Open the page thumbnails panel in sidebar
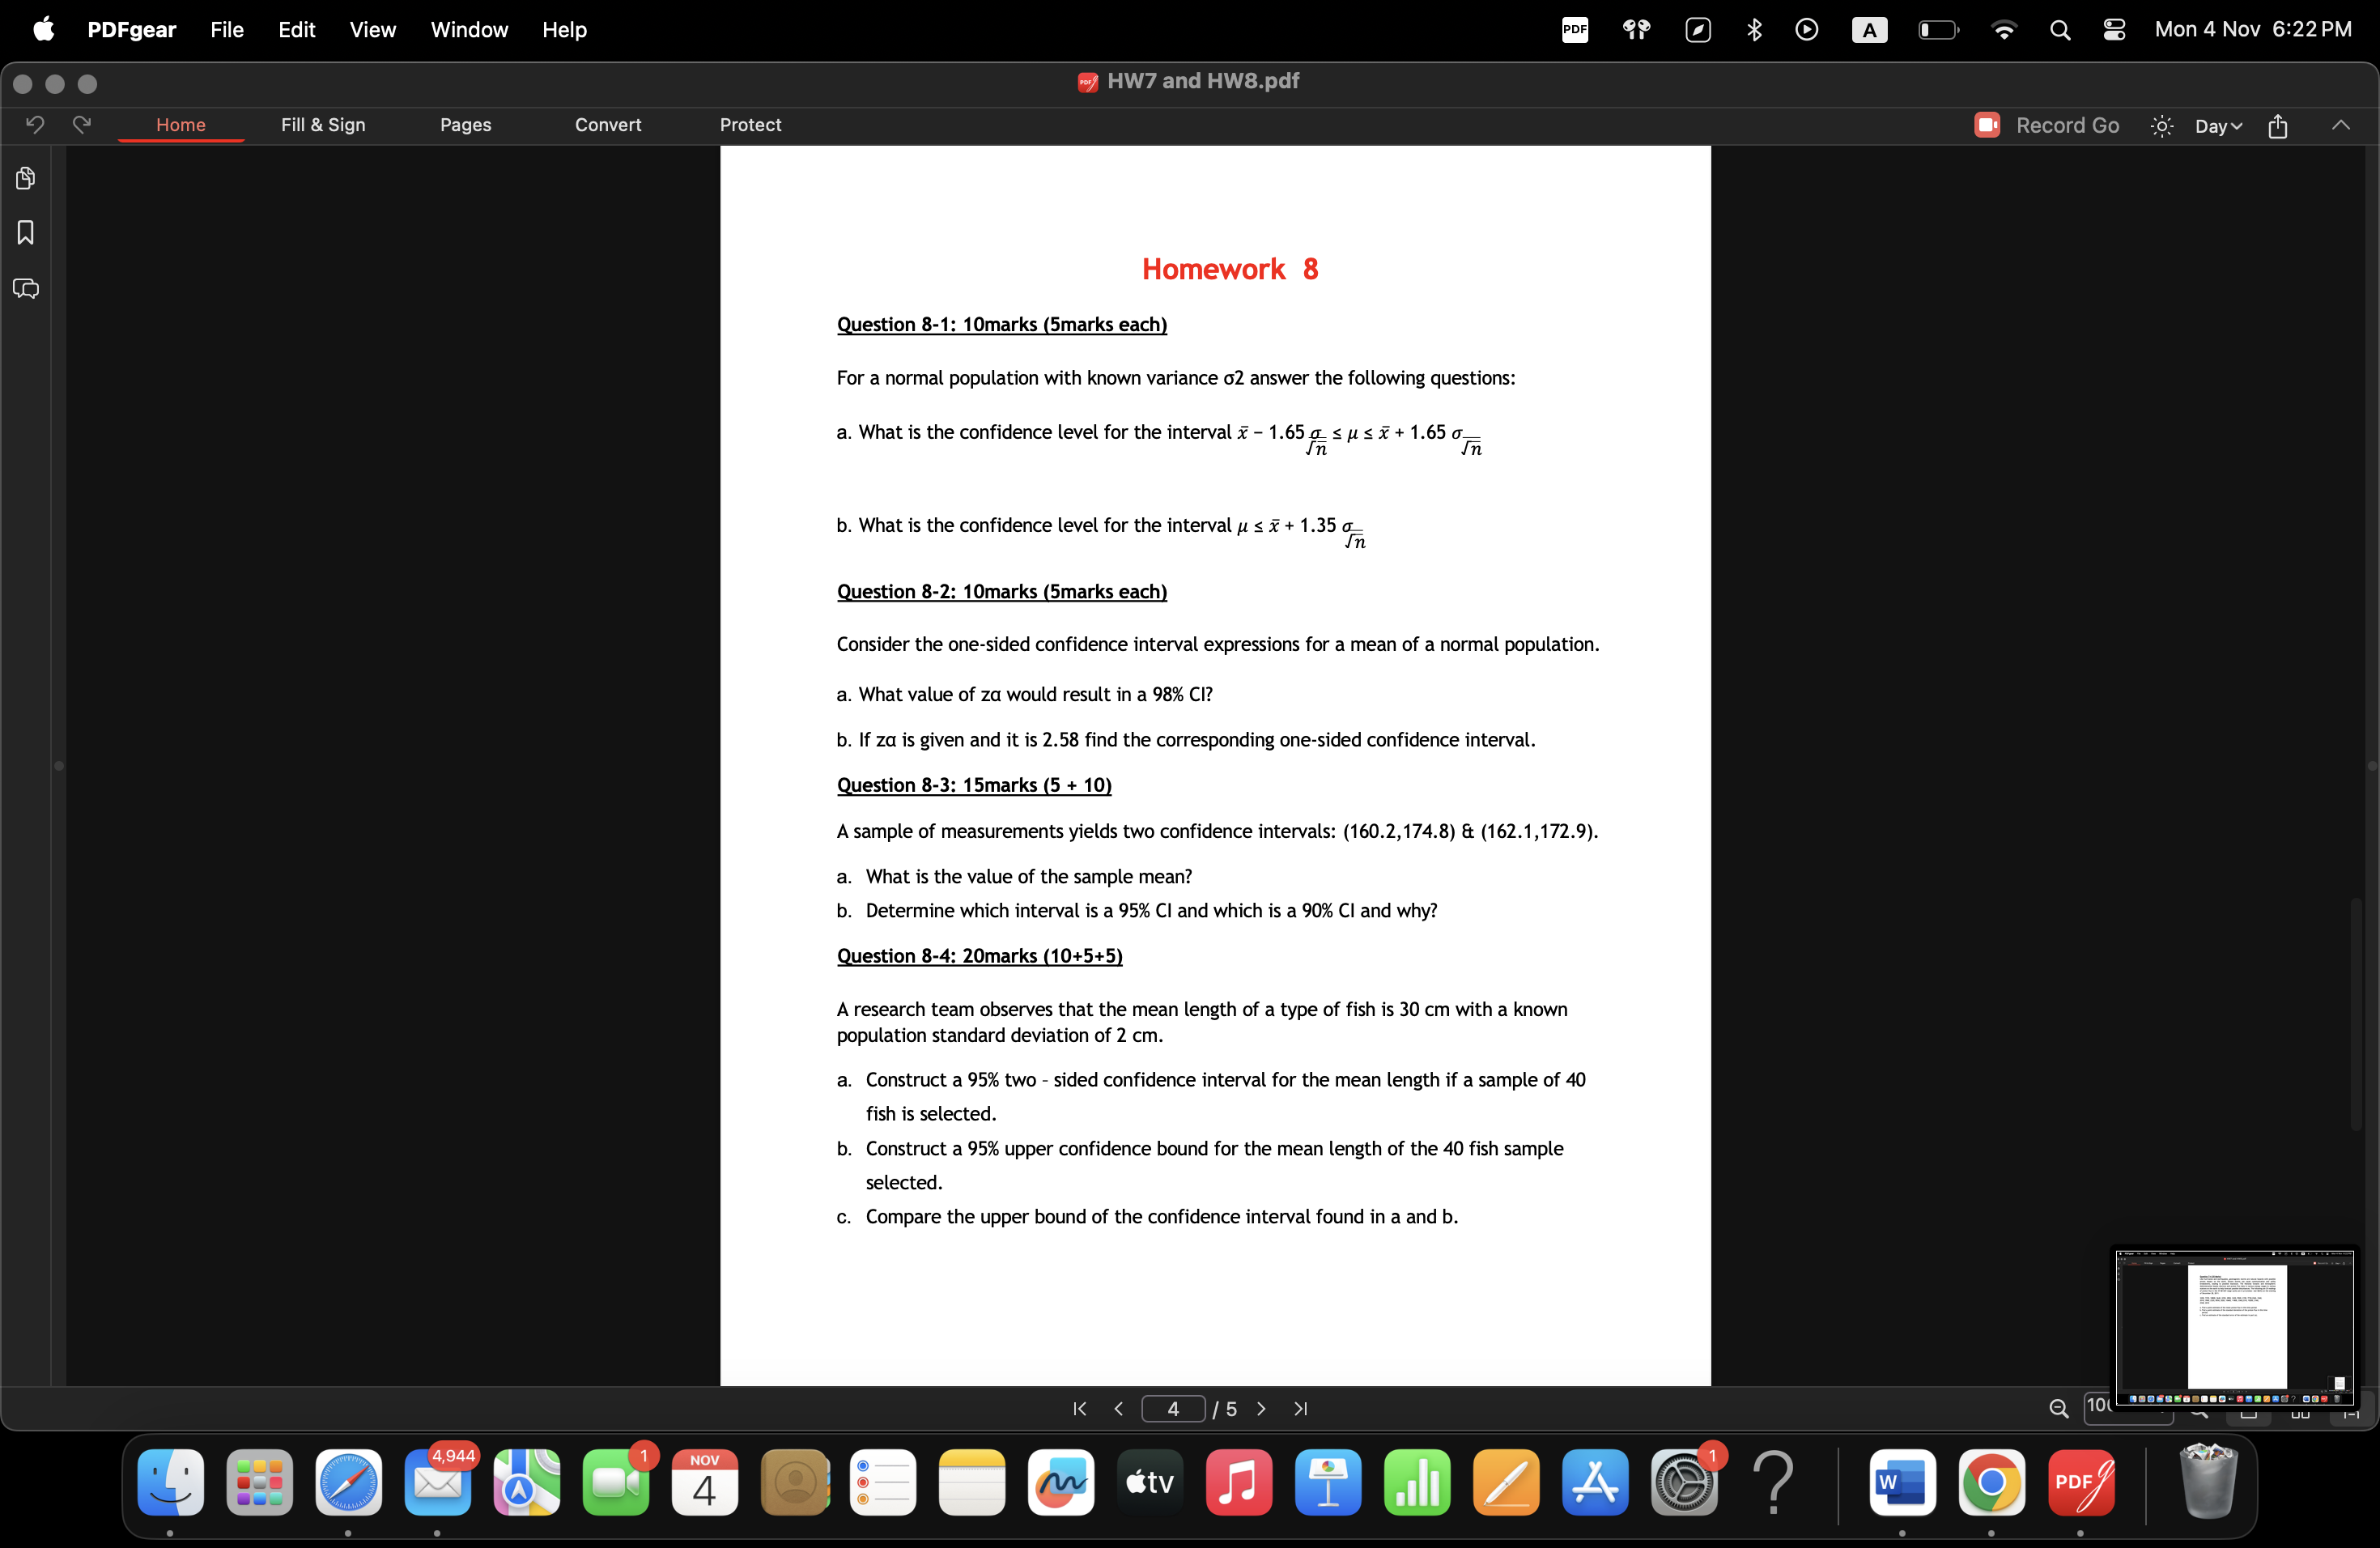This screenshot has width=2380, height=1548. coord(25,177)
